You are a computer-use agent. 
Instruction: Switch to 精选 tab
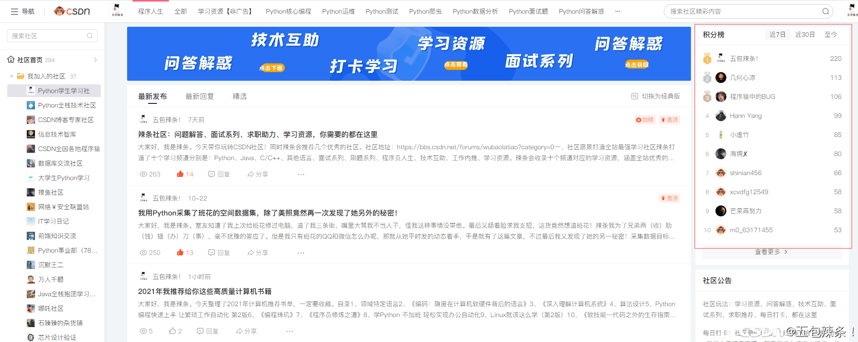click(240, 96)
